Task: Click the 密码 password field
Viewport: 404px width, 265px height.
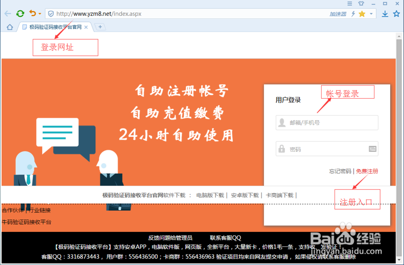Action: [327, 149]
